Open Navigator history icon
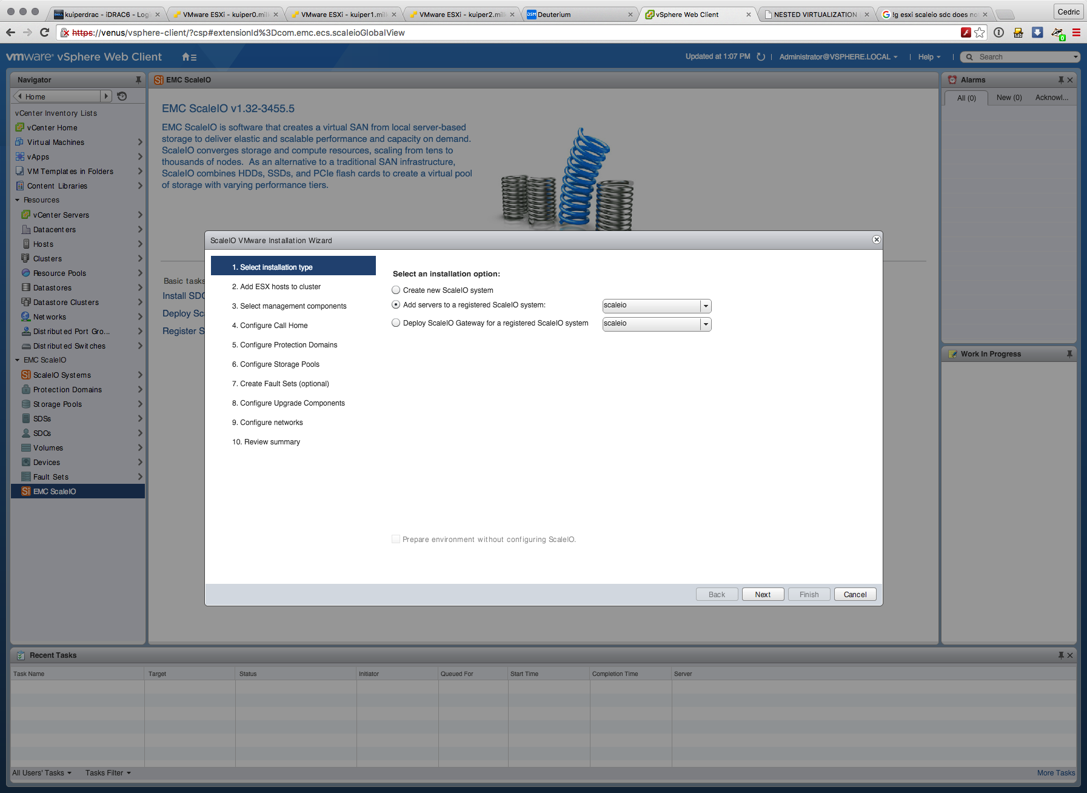The image size is (1087, 793). [122, 96]
